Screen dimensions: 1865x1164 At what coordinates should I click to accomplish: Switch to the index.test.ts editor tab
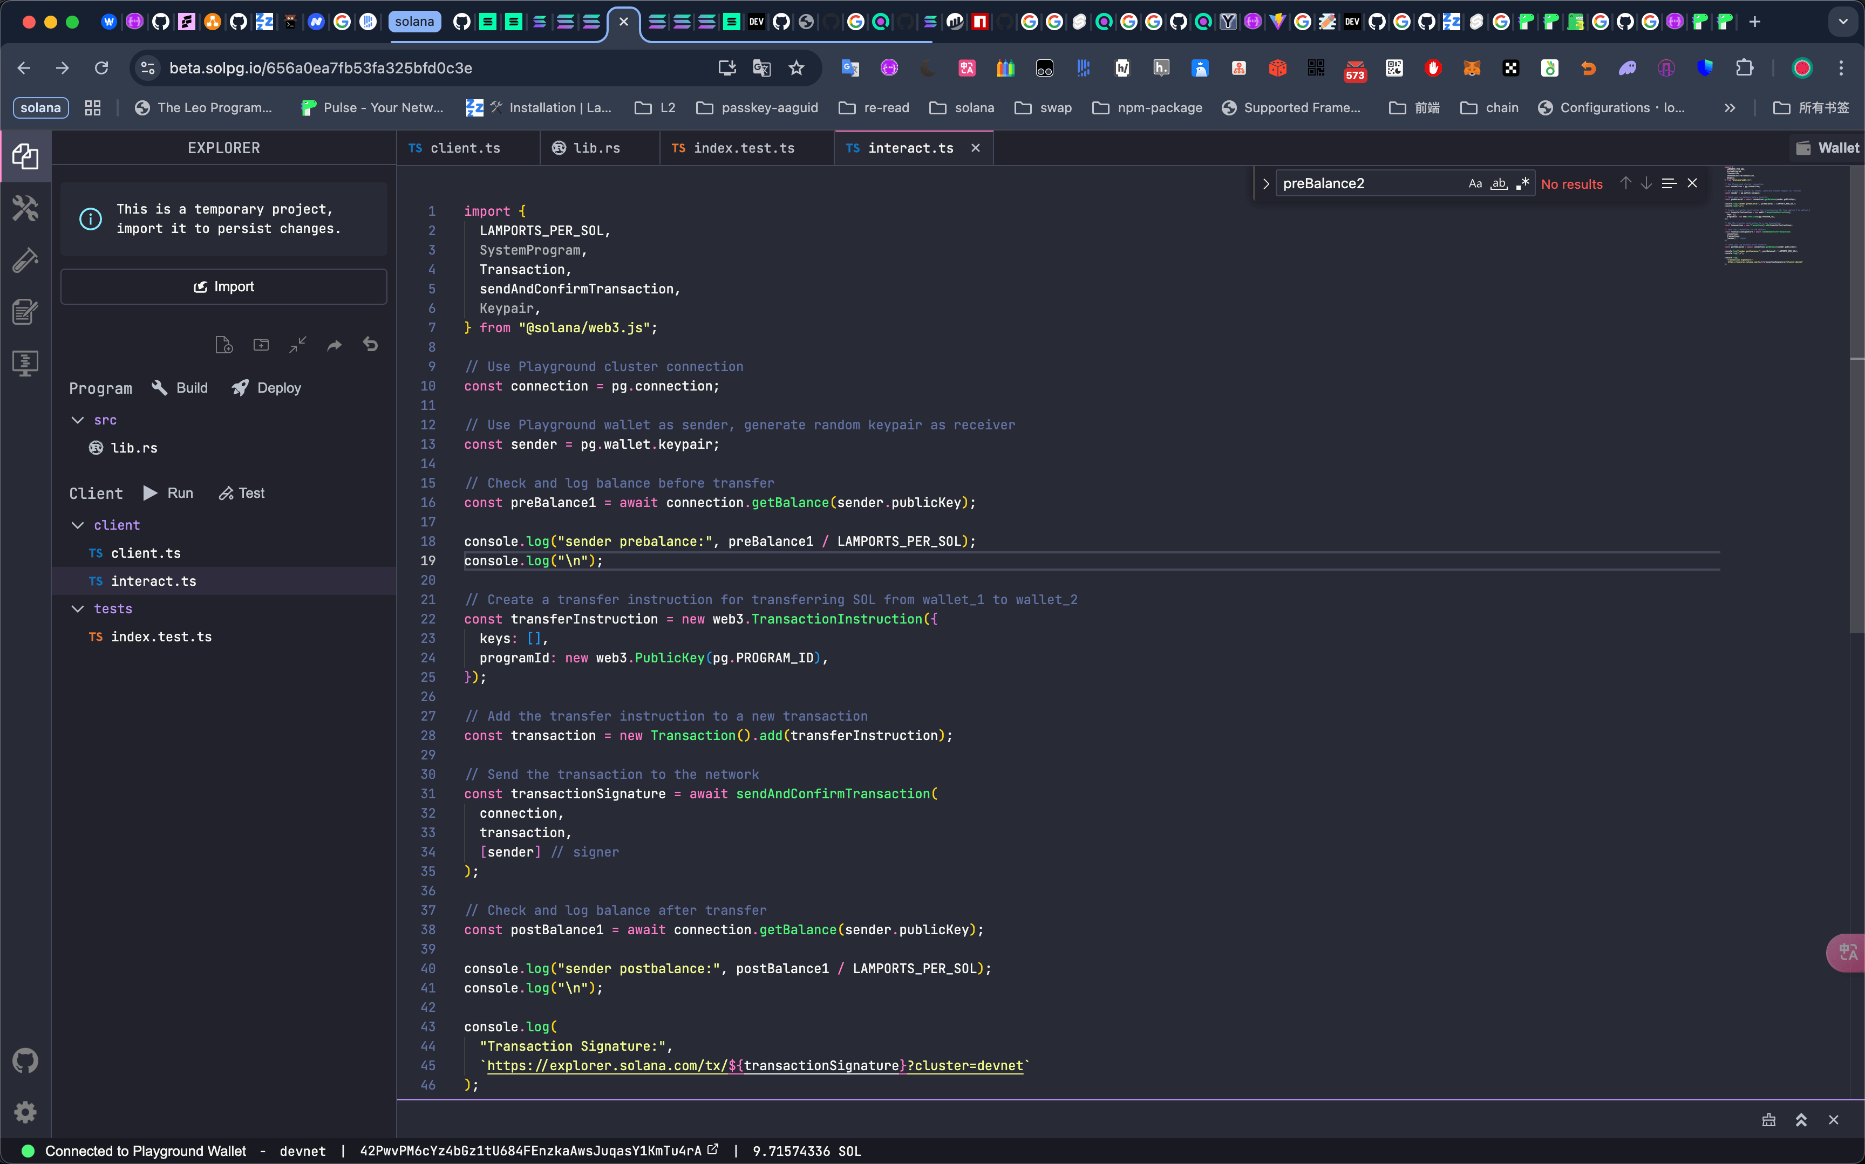point(746,148)
